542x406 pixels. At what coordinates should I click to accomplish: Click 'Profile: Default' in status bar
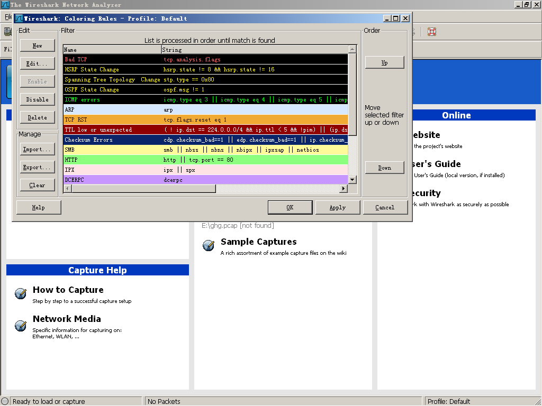click(x=449, y=402)
